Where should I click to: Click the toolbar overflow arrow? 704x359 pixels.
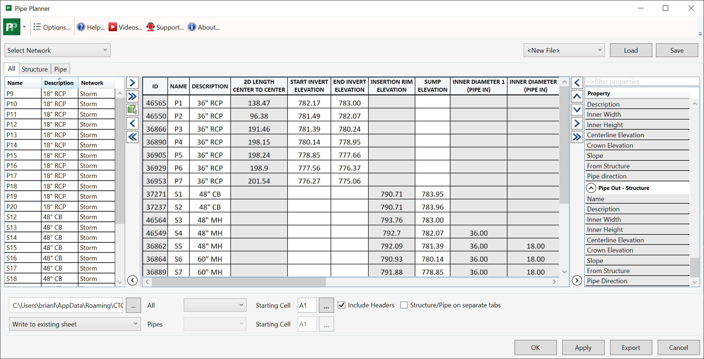click(x=700, y=34)
